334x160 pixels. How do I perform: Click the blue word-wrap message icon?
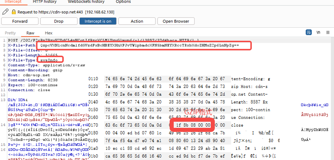(308, 33)
